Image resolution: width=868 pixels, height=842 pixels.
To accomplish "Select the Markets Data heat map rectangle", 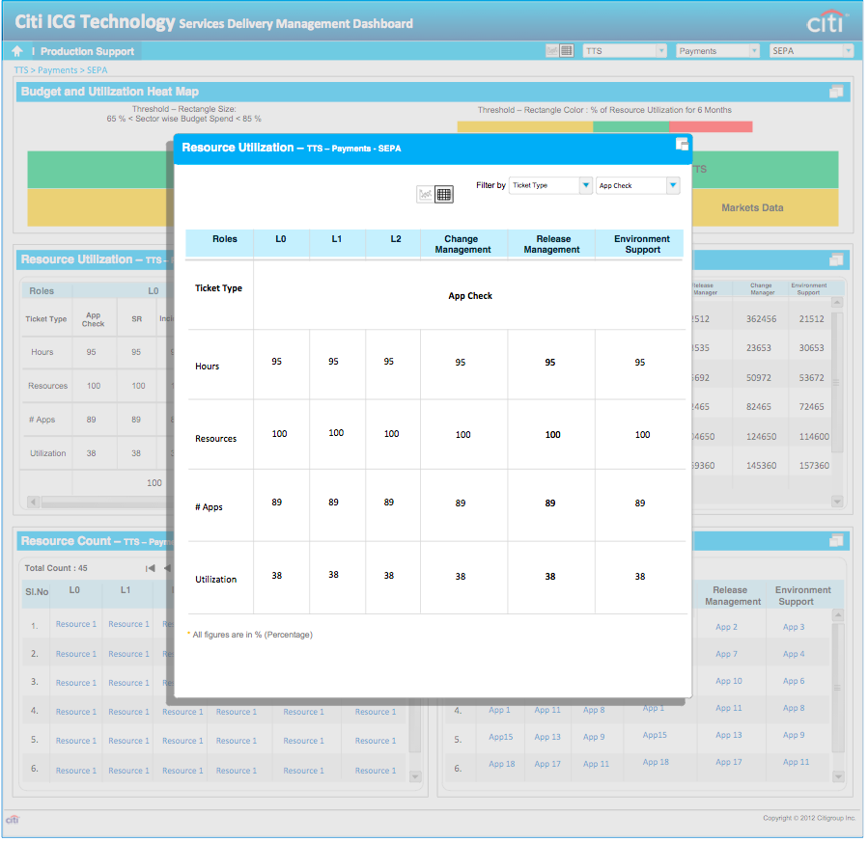I will click(765, 208).
